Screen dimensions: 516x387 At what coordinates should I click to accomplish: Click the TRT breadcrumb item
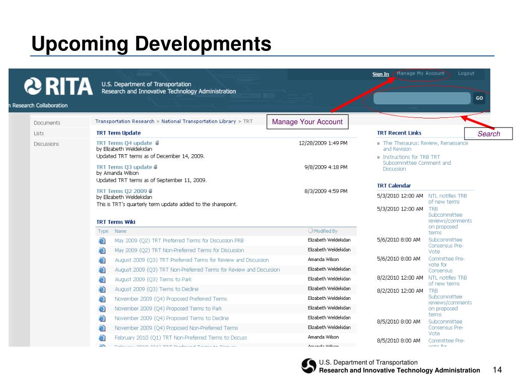[248, 121]
